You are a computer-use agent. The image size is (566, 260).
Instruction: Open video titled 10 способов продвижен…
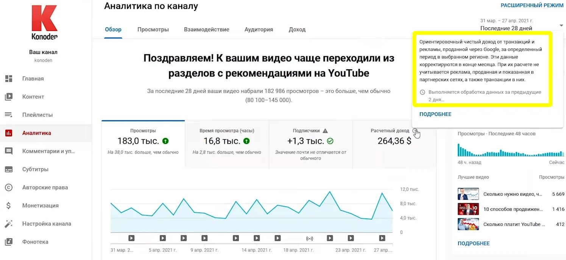point(513,209)
